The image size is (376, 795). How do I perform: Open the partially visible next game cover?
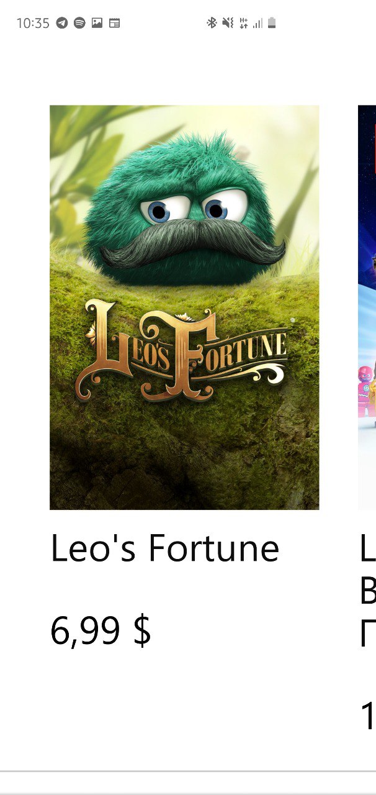[367, 307]
